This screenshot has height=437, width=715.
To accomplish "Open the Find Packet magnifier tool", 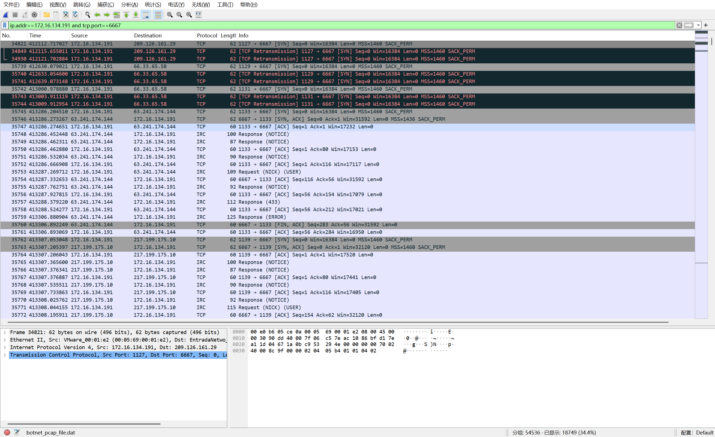I will click(88, 15).
